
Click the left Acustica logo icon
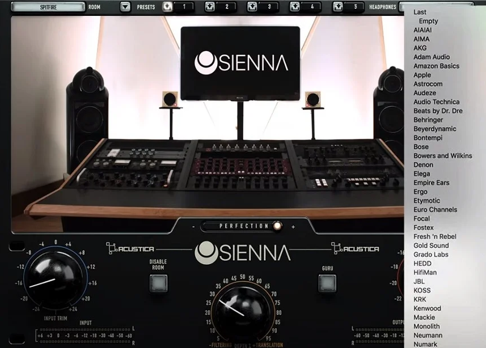(x=112, y=248)
